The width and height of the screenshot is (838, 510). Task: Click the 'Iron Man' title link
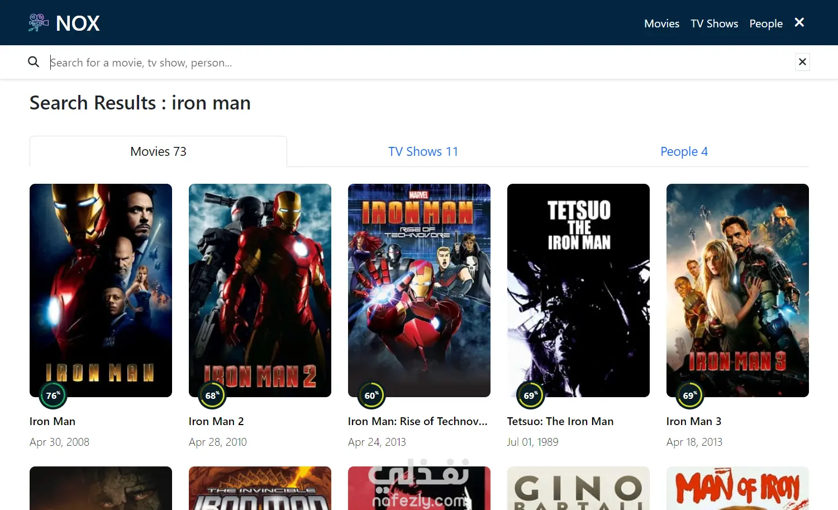click(x=53, y=421)
